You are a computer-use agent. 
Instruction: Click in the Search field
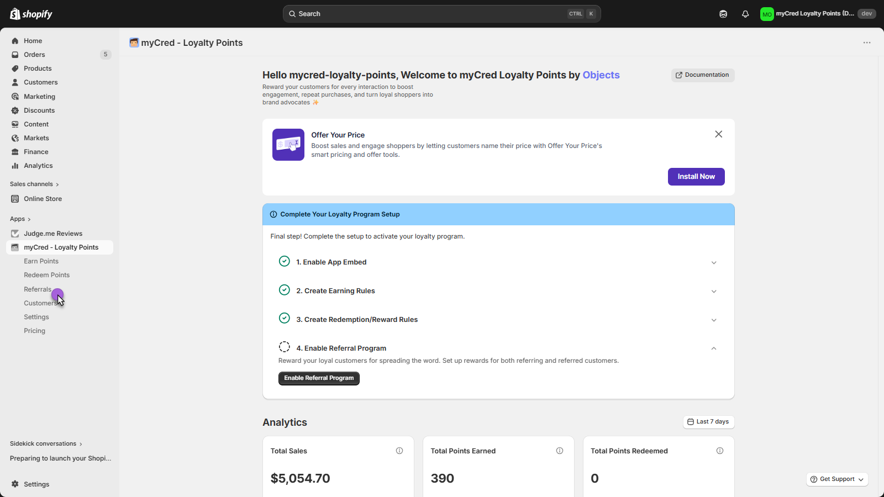431,14
